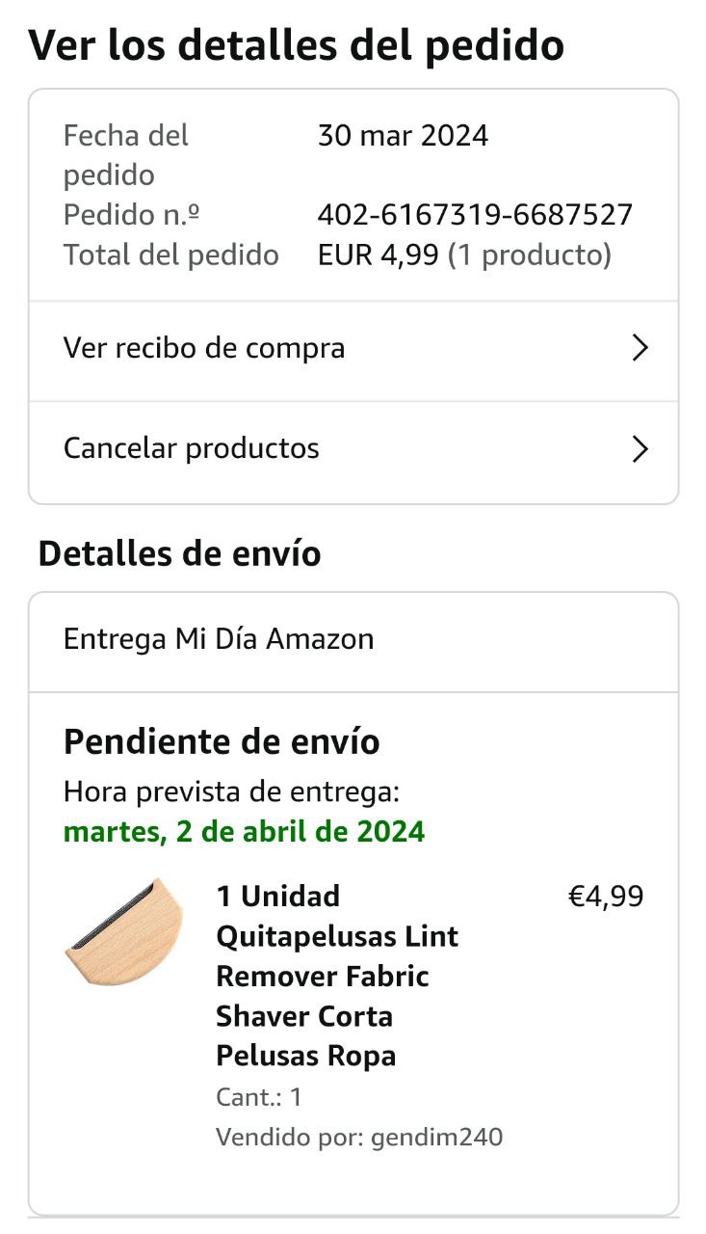Select Cancelar productos option
This screenshot has width=706, height=1234.
(353, 450)
